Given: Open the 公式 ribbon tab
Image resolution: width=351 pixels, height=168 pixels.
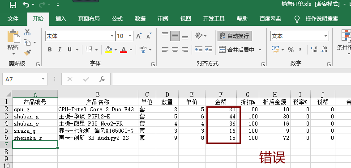Looking at the screenshot, I should tap(117, 19).
